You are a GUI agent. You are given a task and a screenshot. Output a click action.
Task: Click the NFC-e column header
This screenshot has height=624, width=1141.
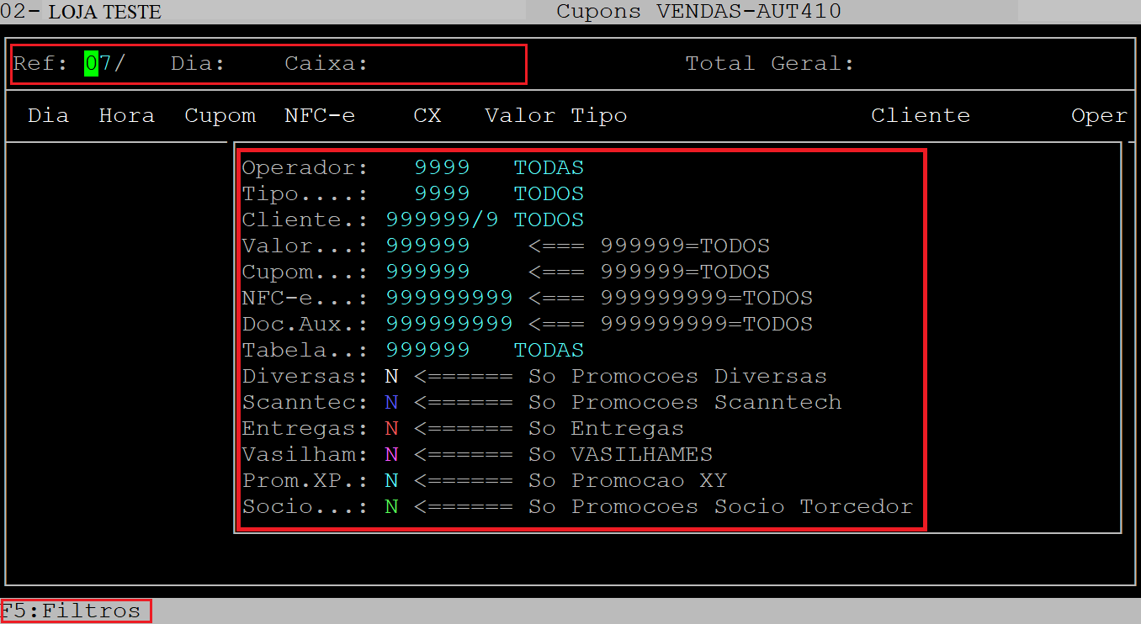pos(320,115)
